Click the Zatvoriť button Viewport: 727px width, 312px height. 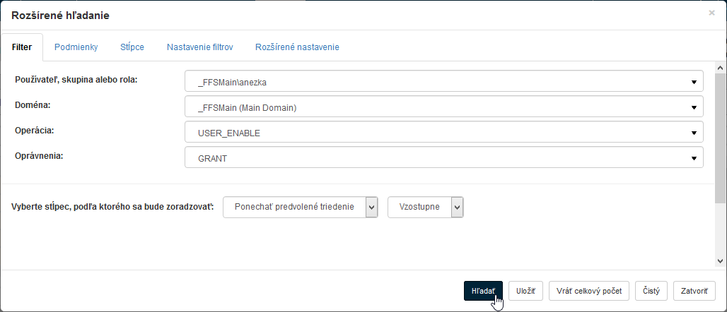(x=694, y=290)
